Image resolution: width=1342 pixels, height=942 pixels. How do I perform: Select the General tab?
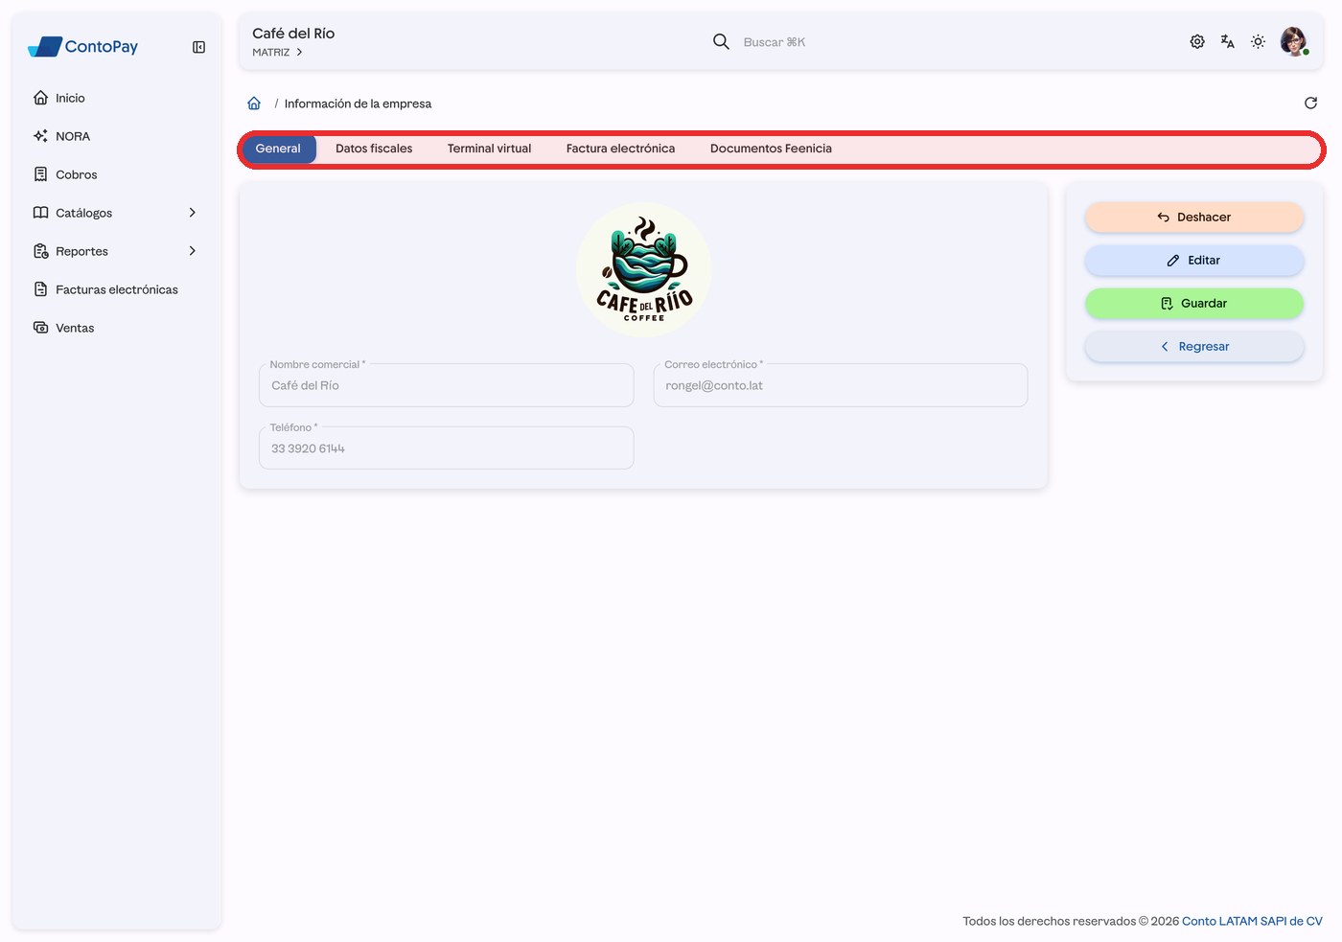point(278,149)
